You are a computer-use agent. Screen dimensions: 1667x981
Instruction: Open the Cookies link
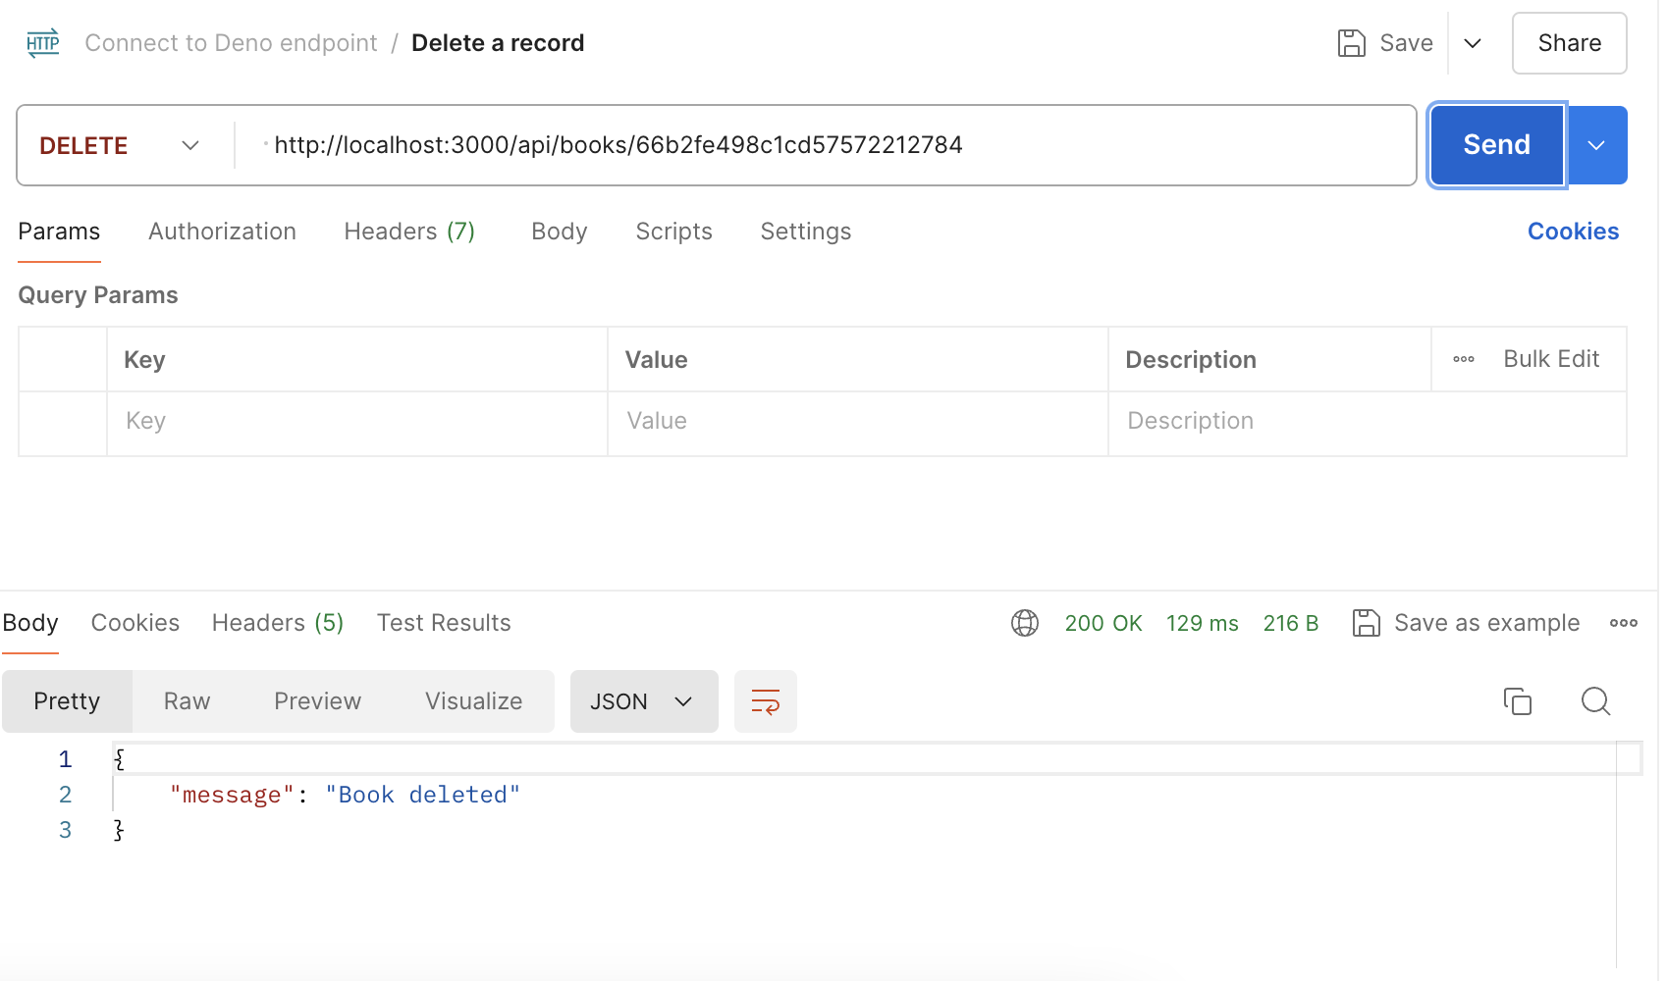coord(1572,232)
